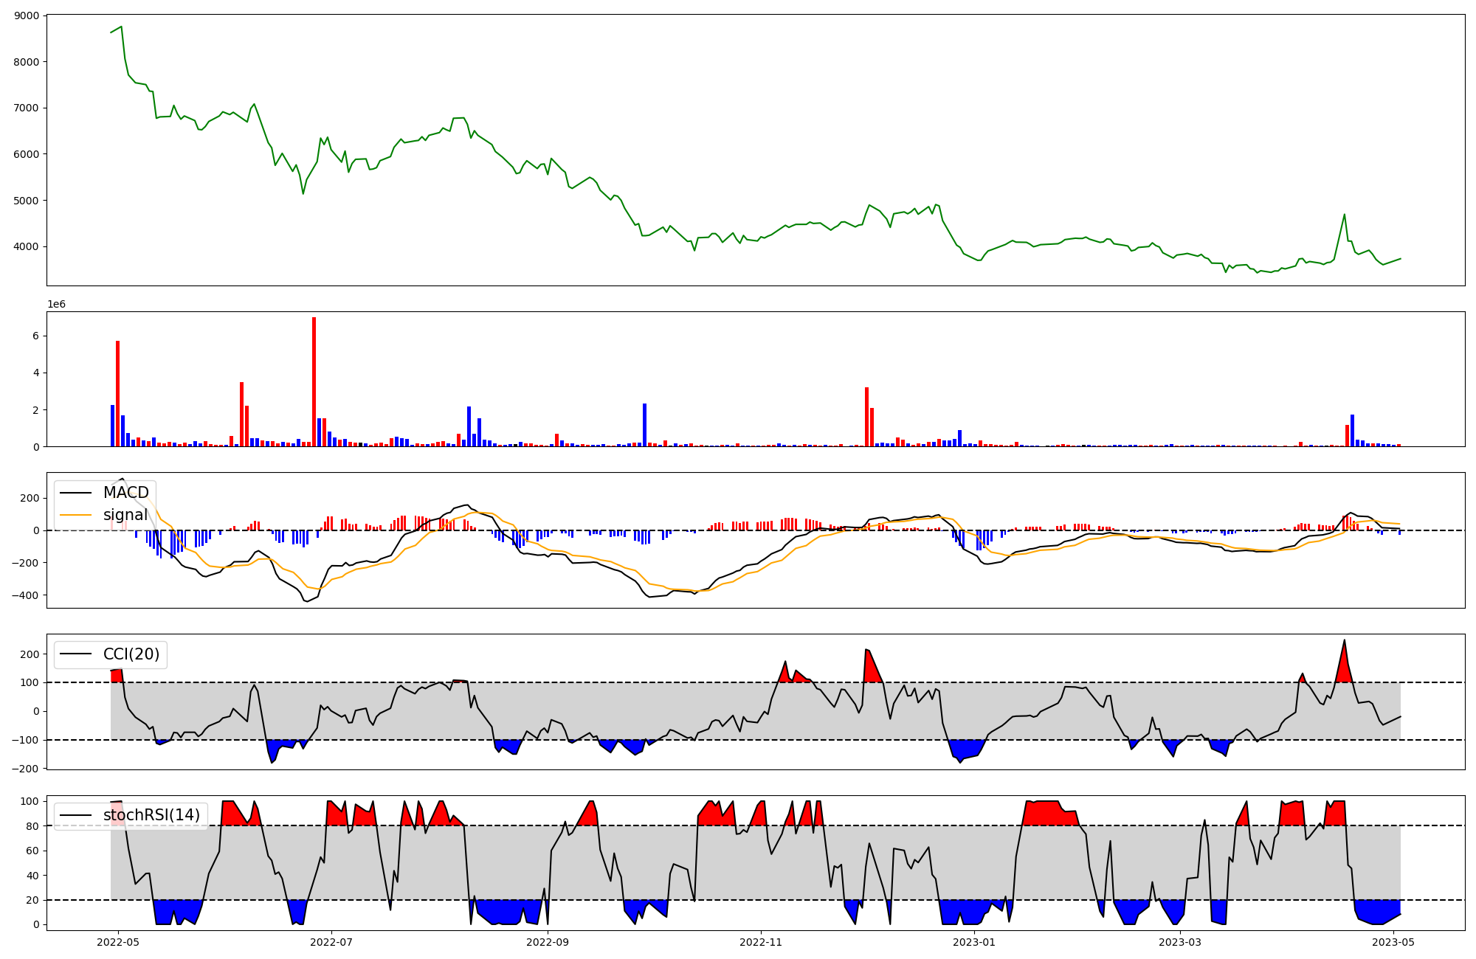Click the stochRSI(14) legend entry
This screenshot has width=1476, height=959.
[x=151, y=815]
